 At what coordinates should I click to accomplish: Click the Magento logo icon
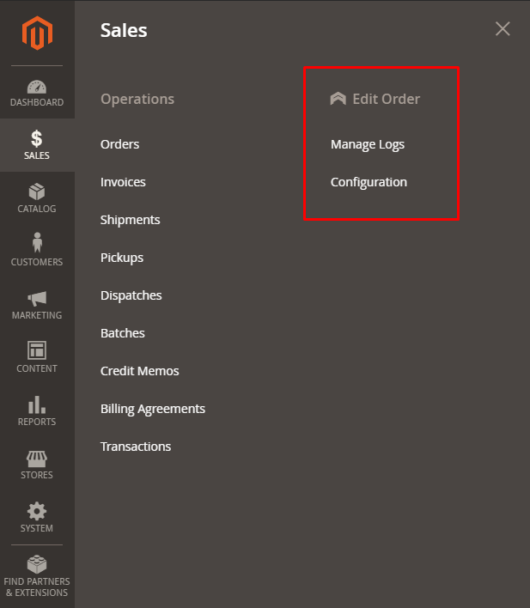click(37, 33)
